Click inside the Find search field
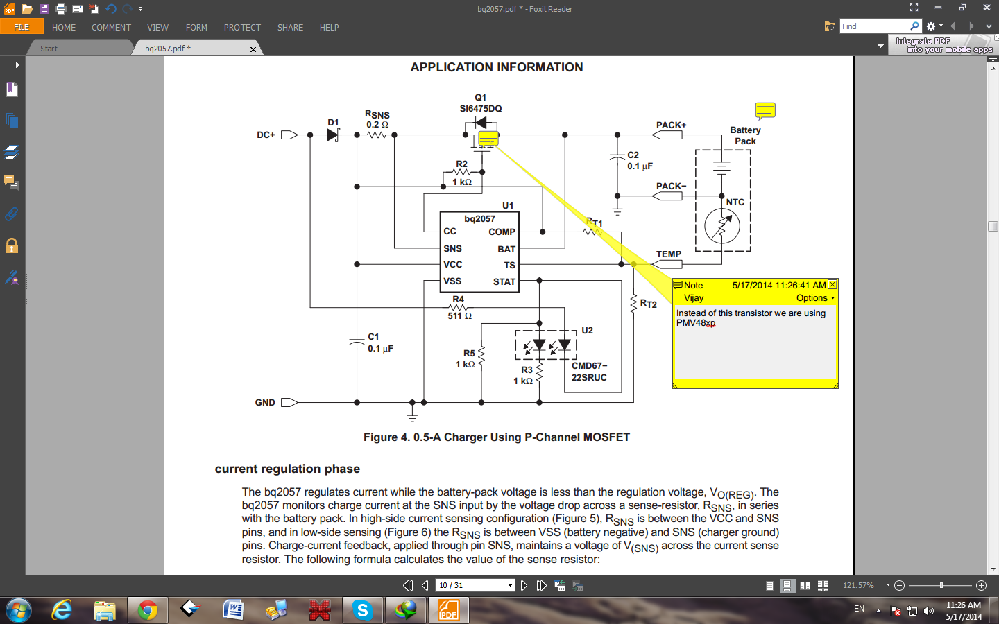 [x=874, y=26]
